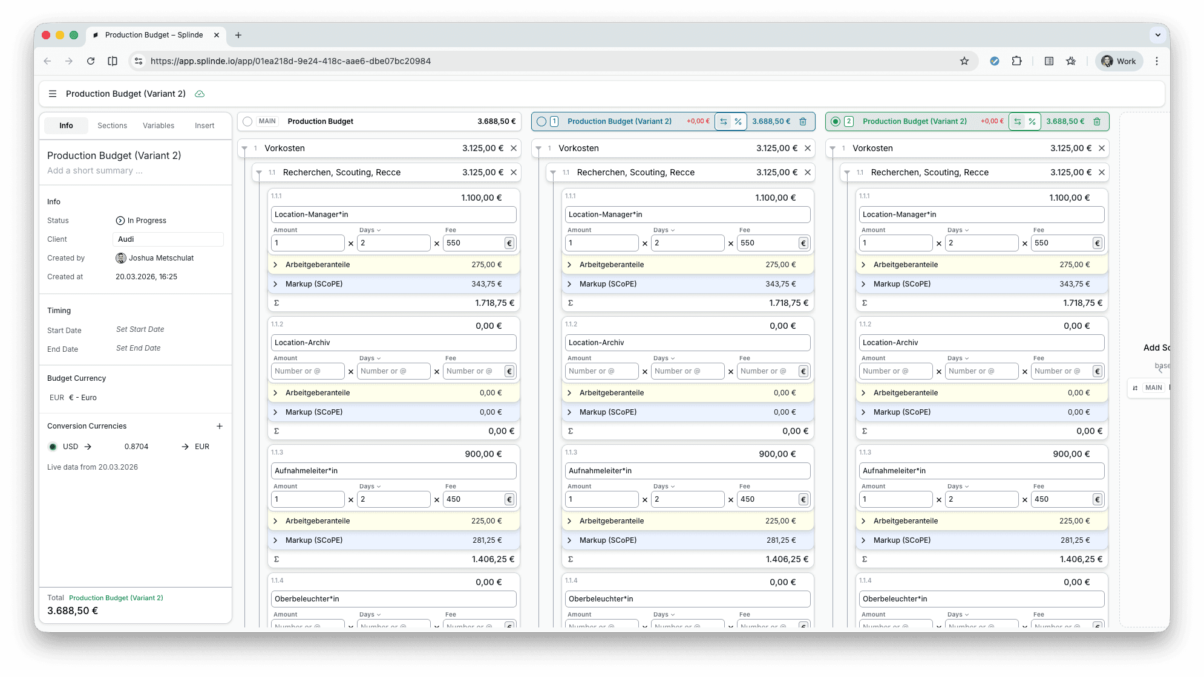1204x677 pixels.
Task: Open the hamburger menu beside budget title
Action: [53, 94]
